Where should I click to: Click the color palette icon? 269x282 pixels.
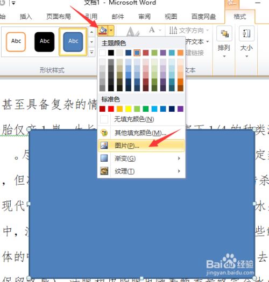(x=104, y=133)
